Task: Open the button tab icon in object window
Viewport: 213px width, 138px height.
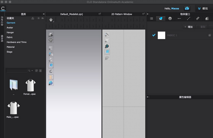Action: tap(170, 18)
